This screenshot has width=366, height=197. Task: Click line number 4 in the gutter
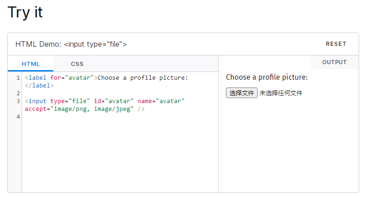coord(18,117)
